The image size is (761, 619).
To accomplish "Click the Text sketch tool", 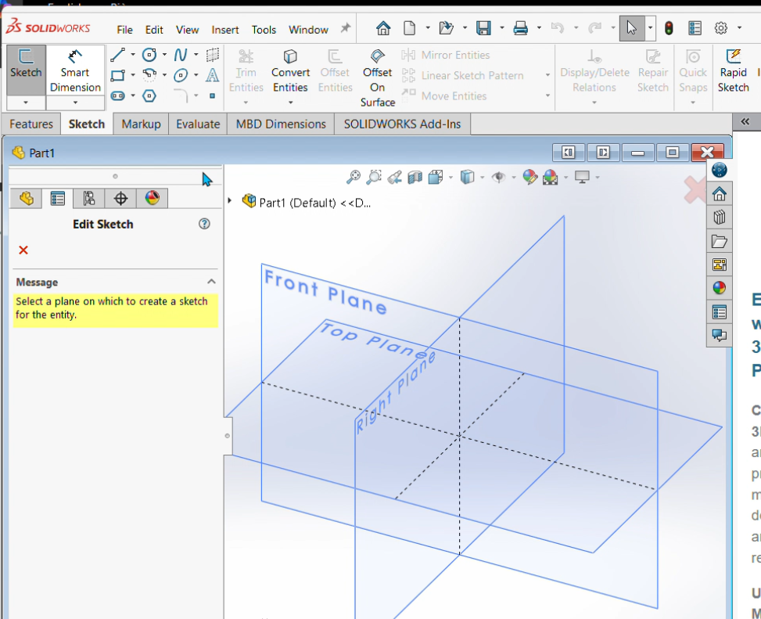I will [212, 76].
